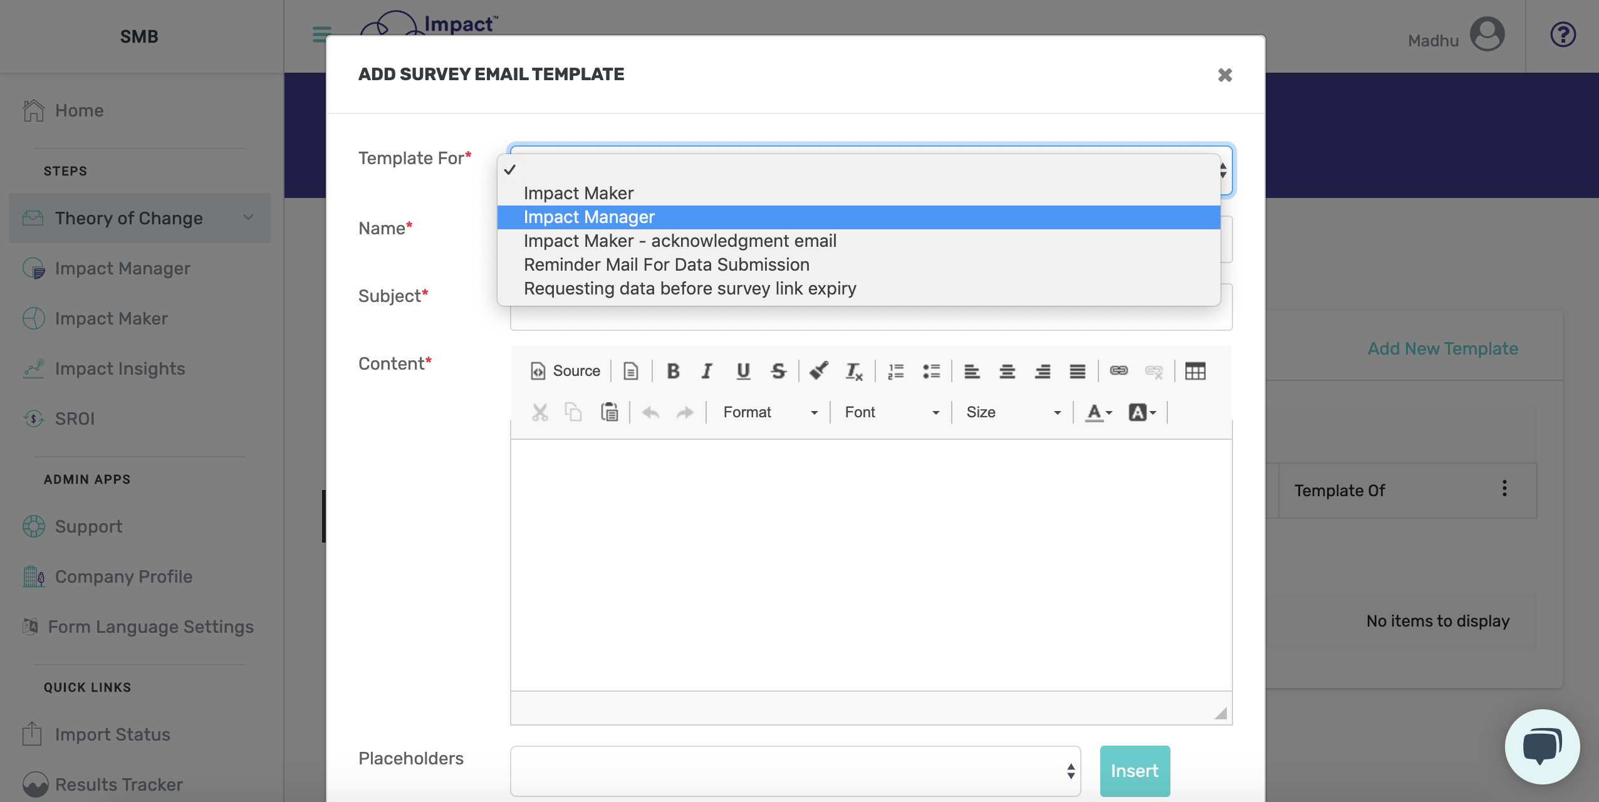Toggle italic formatting
The width and height of the screenshot is (1599, 802).
click(707, 371)
